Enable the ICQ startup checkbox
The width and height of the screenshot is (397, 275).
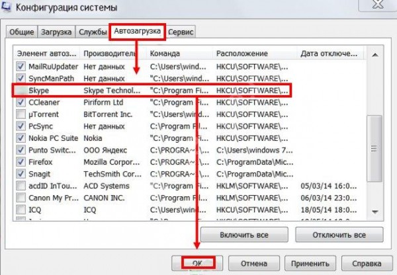click(21, 210)
